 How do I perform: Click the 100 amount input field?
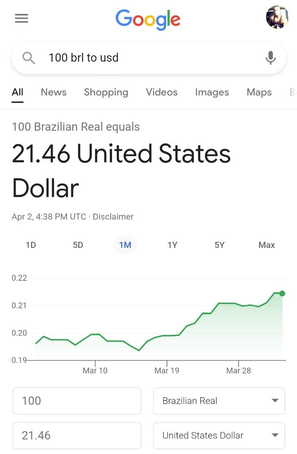[77, 401]
